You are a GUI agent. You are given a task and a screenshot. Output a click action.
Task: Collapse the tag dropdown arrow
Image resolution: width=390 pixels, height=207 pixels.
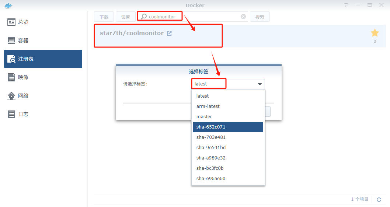[260, 84]
